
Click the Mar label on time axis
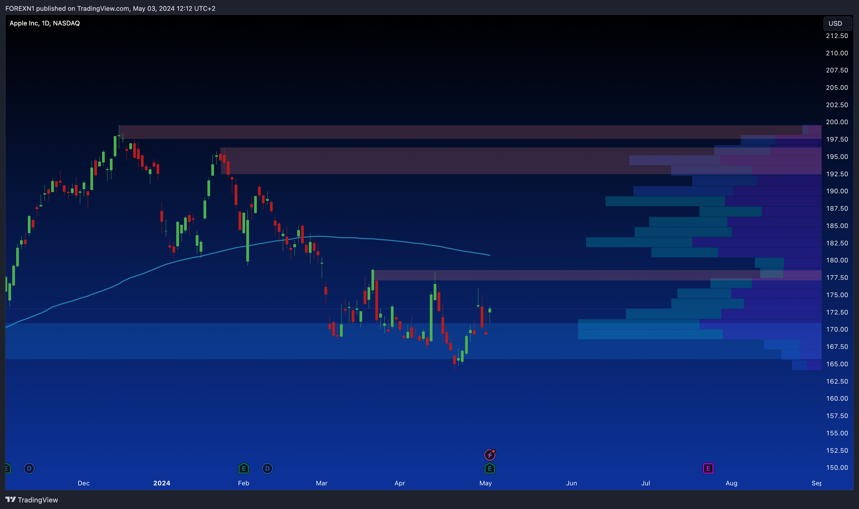point(321,483)
